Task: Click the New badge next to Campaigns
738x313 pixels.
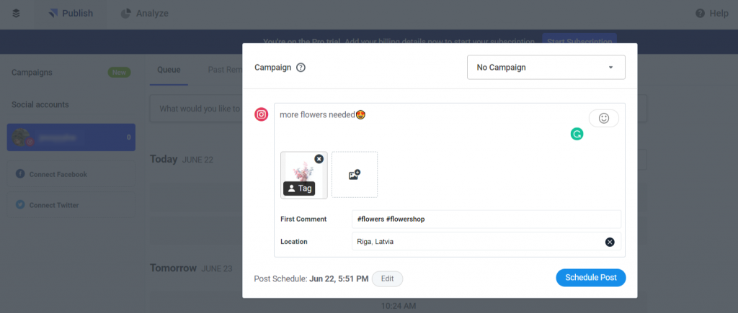Action: (x=119, y=73)
